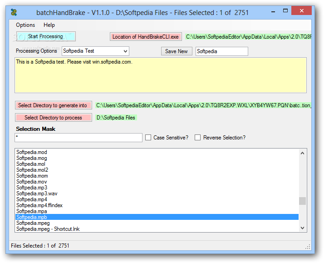Open the Options menu

click(x=25, y=25)
